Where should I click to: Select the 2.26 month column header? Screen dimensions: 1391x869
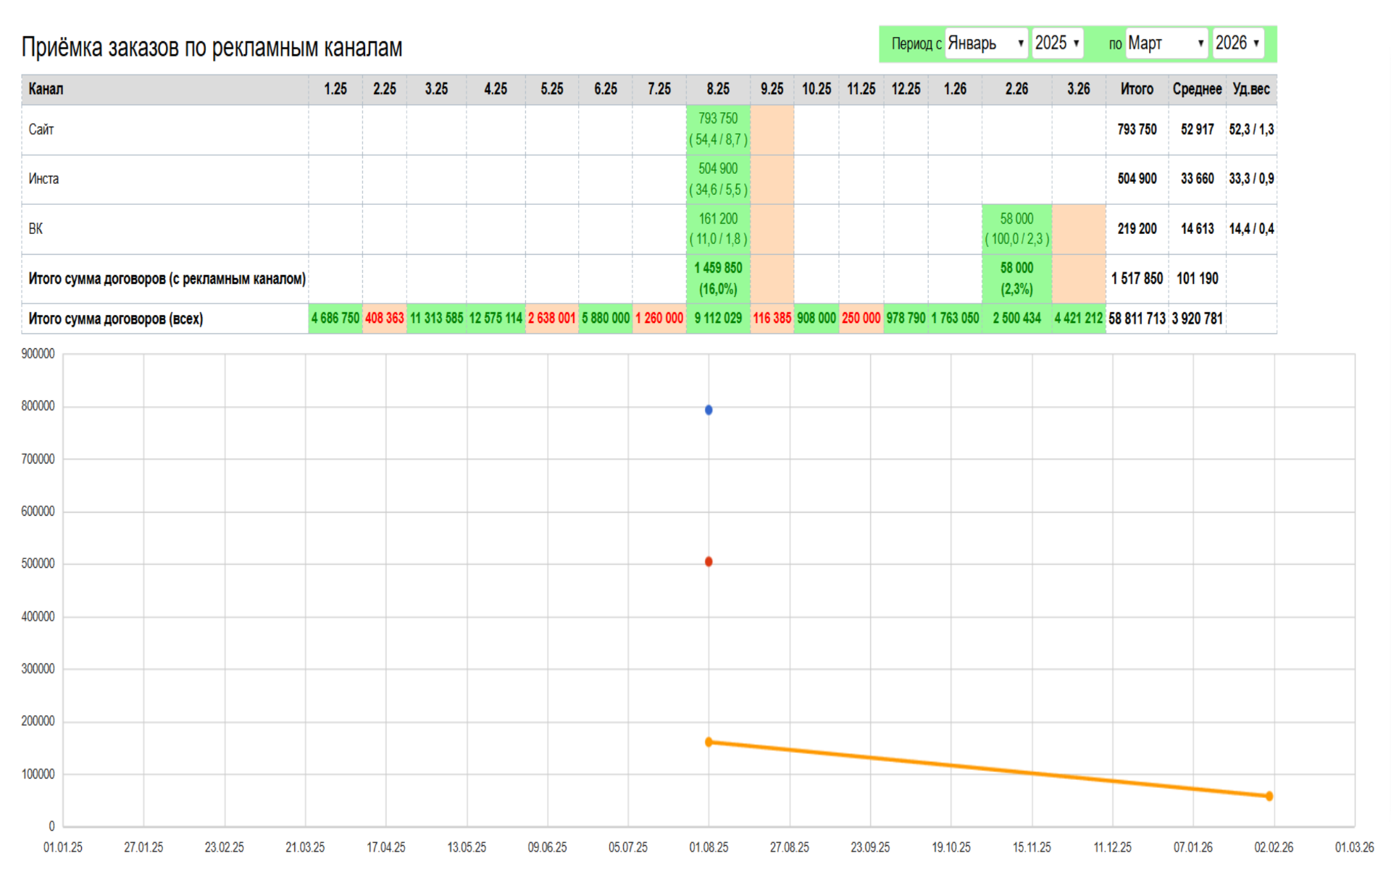(1016, 89)
